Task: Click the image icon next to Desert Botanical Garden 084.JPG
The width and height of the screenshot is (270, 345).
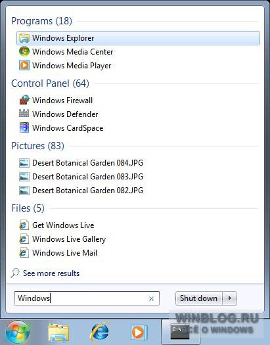Action: coord(24,163)
